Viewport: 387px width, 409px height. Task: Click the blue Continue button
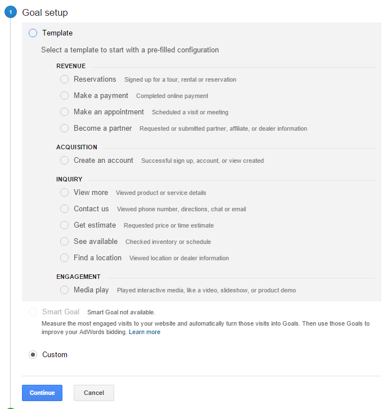pos(42,393)
